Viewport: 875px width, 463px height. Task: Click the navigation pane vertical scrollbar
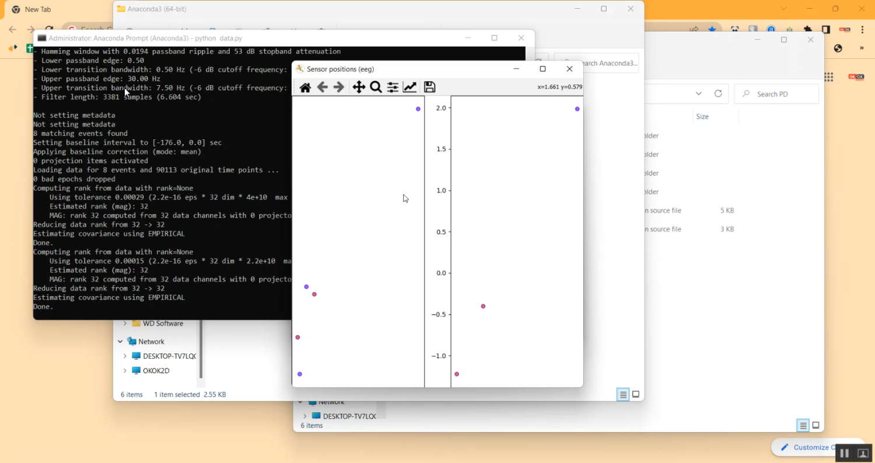click(x=201, y=350)
